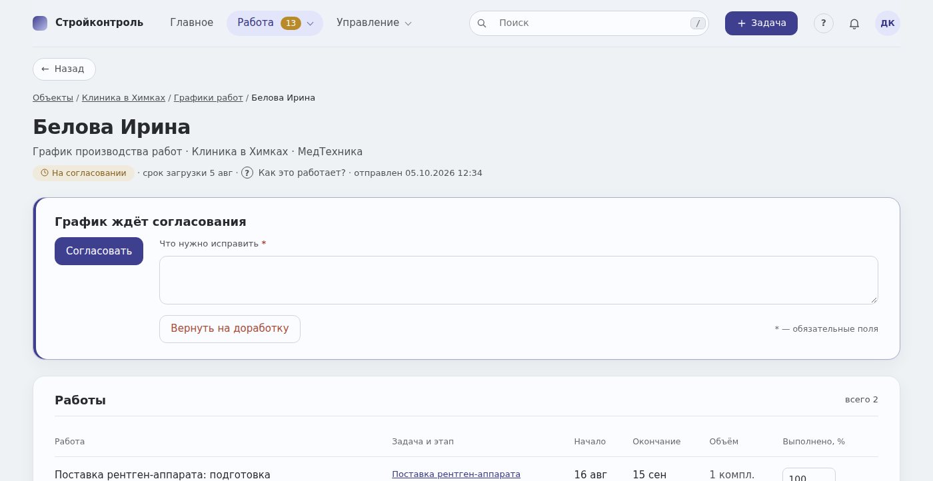This screenshot has width=933, height=481.
Task: Go to Главное section
Action: [x=192, y=23]
